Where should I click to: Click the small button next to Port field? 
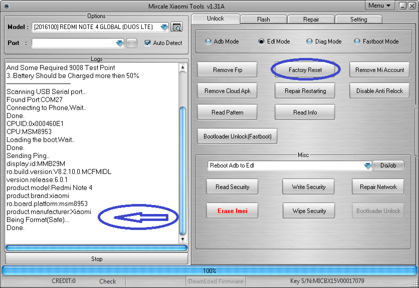tap(131, 43)
